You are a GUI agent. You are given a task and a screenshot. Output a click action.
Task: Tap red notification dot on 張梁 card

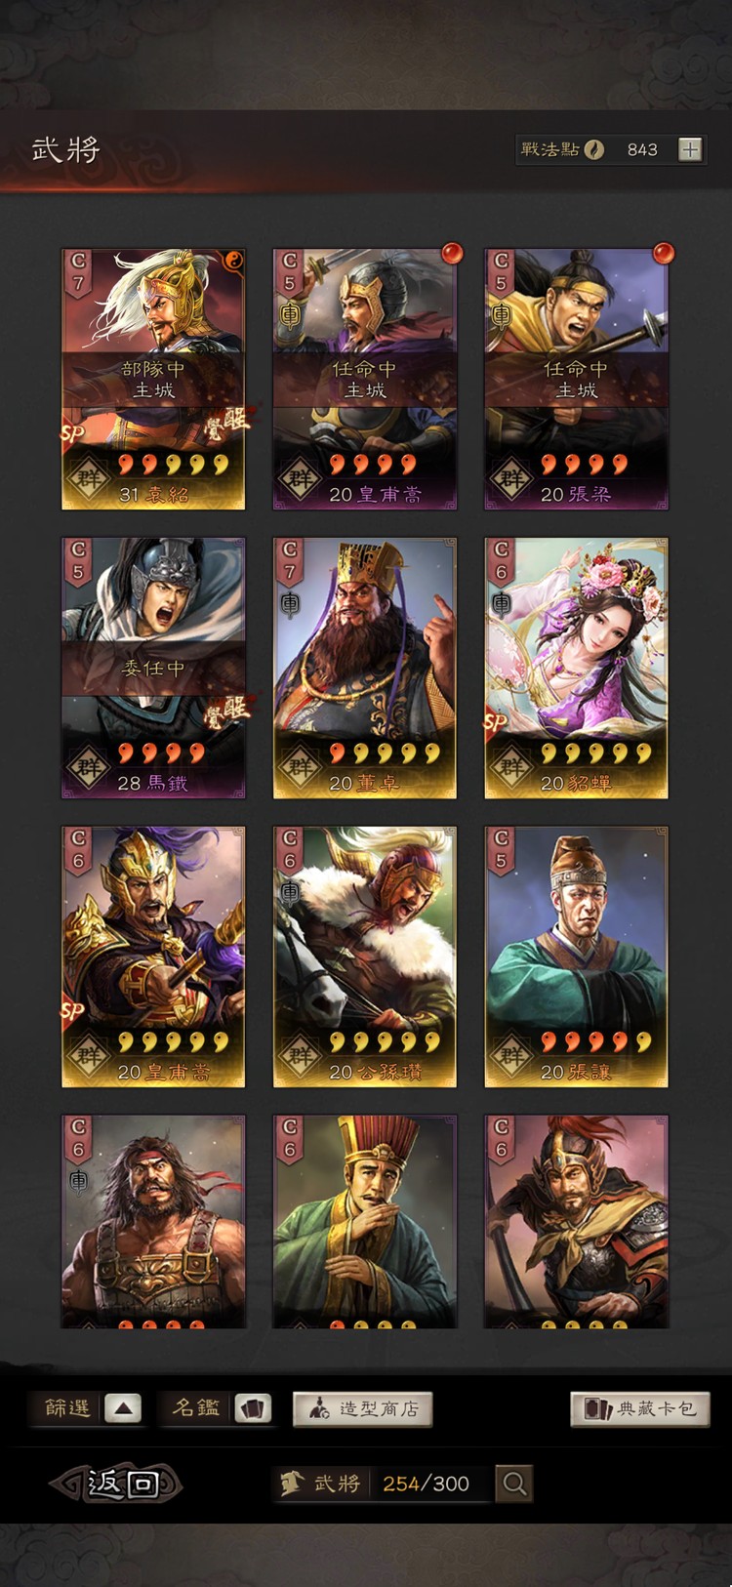[664, 254]
